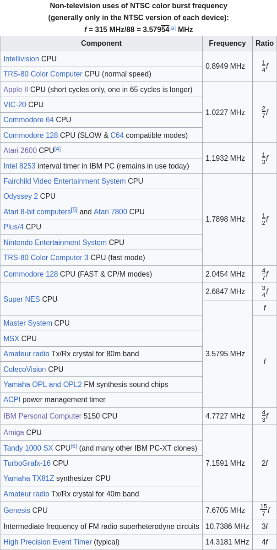Open IBM Personal Computer link
The height and width of the screenshot is (550, 277).
coord(43,416)
